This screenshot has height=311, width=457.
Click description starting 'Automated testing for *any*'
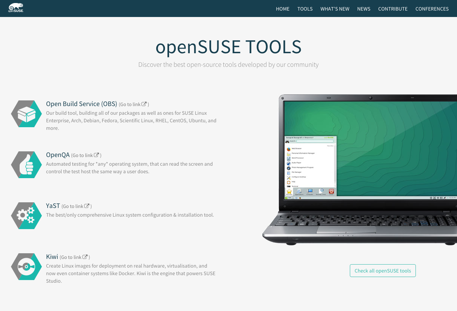pyautogui.click(x=129, y=168)
